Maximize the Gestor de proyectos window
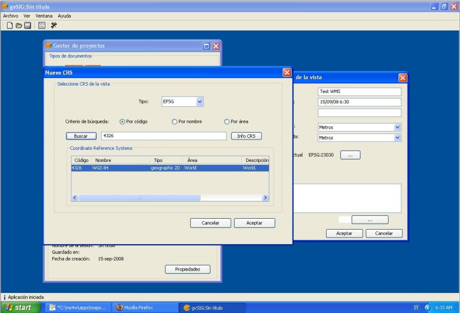Screen dimensions: 460x313 pyautogui.click(x=206, y=46)
